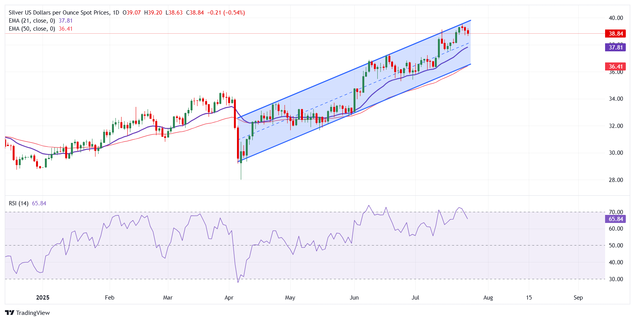
Task: Click the 28.00 price axis label
Action: (x=615, y=180)
